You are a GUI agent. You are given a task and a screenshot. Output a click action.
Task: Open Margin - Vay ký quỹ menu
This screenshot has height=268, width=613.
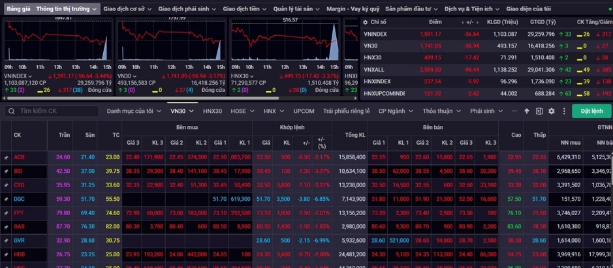(353, 8)
